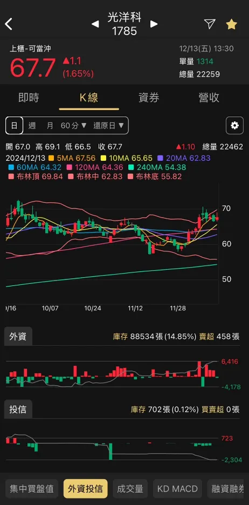Click the 11/12 date axis label
This screenshot has height=505, width=249.
(135, 308)
